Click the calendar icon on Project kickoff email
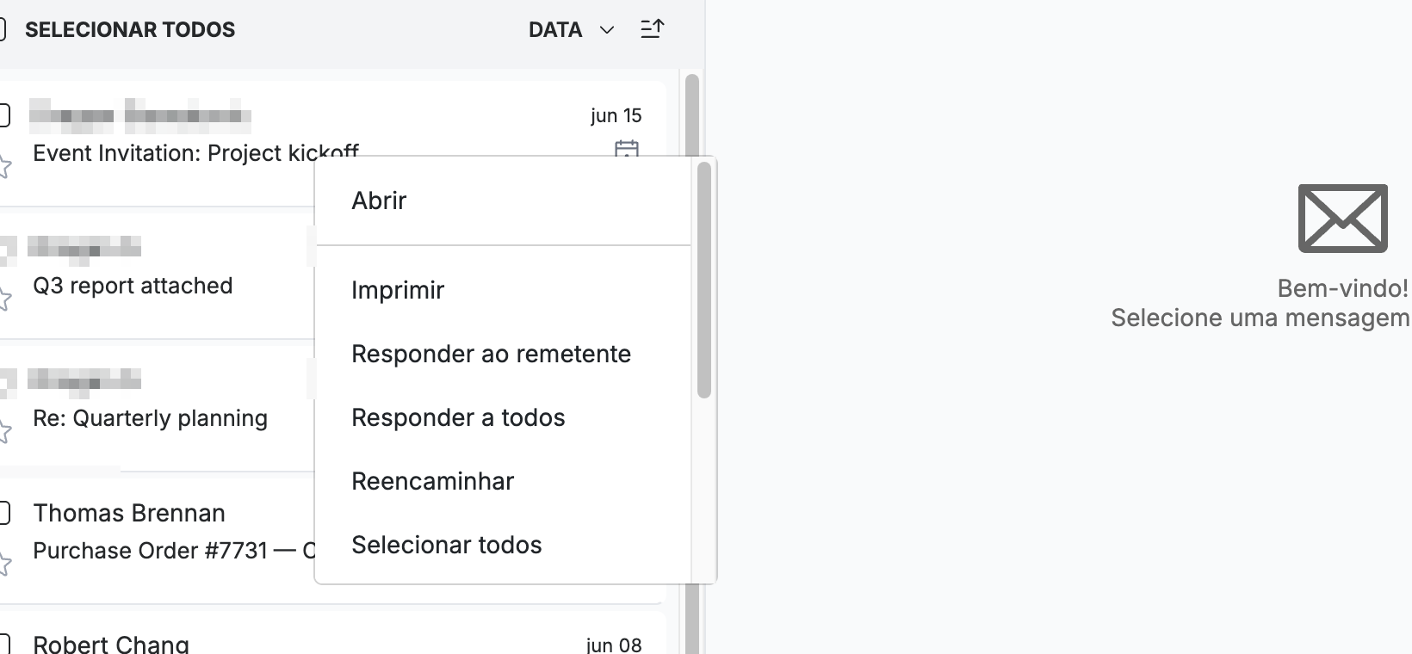The image size is (1412, 654). click(x=627, y=149)
